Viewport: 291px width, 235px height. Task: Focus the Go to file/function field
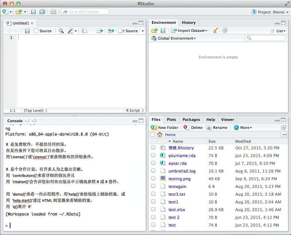tap(85, 12)
